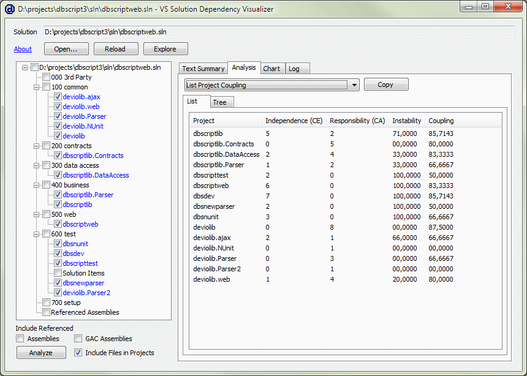
Task: Collapse the 200 contracts folder
Action: [x=36, y=146]
